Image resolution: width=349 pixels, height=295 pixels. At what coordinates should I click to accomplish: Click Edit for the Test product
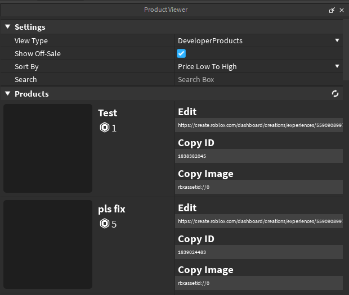coord(187,112)
